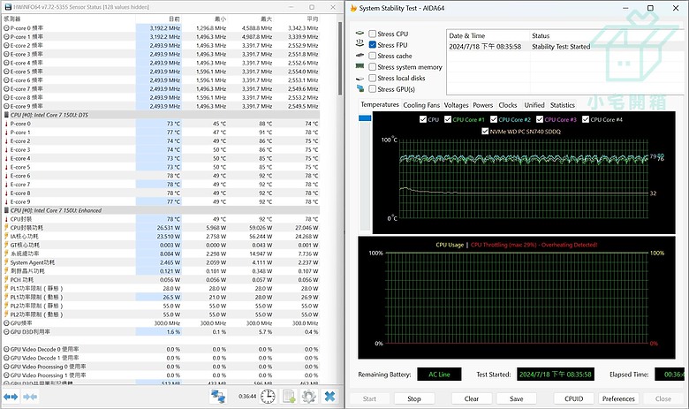
Task: Enable the Stress cache checkbox
Action: [372, 56]
